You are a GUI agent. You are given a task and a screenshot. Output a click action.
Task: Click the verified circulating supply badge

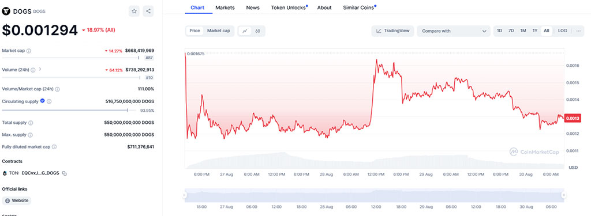pos(43,101)
